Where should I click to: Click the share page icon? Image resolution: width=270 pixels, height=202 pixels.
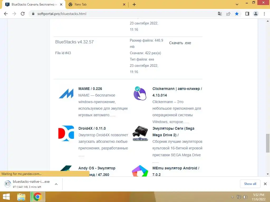228,14
